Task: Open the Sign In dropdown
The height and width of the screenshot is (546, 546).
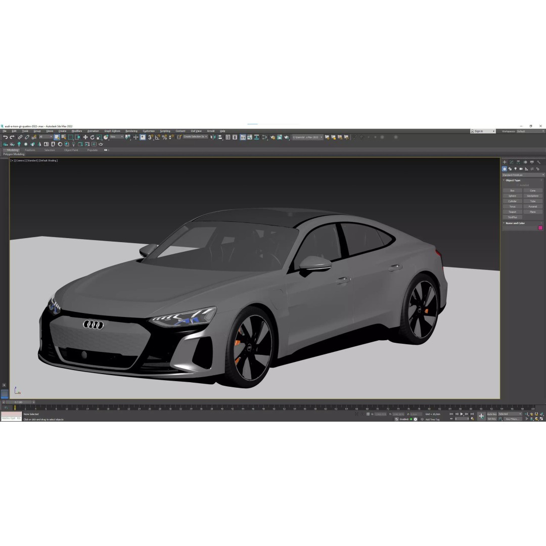Action: point(483,131)
